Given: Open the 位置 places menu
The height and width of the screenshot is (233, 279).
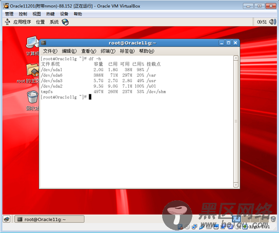Looking at the screenshot, I should (x=40, y=22).
